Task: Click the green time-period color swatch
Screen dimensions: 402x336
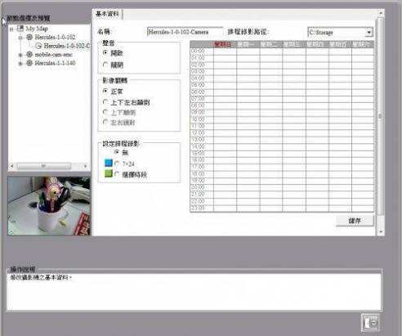Action: click(109, 173)
